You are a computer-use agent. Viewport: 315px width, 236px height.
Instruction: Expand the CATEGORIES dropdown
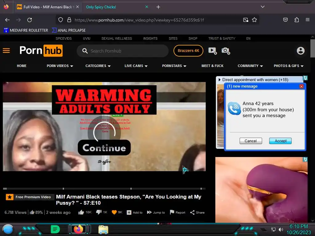[x=98, y=66]
